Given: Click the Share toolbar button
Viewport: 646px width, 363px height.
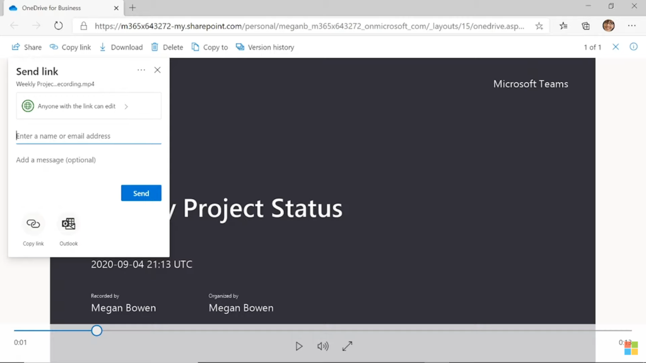Looking at the screenshot, I should click(x=26, y=47).
